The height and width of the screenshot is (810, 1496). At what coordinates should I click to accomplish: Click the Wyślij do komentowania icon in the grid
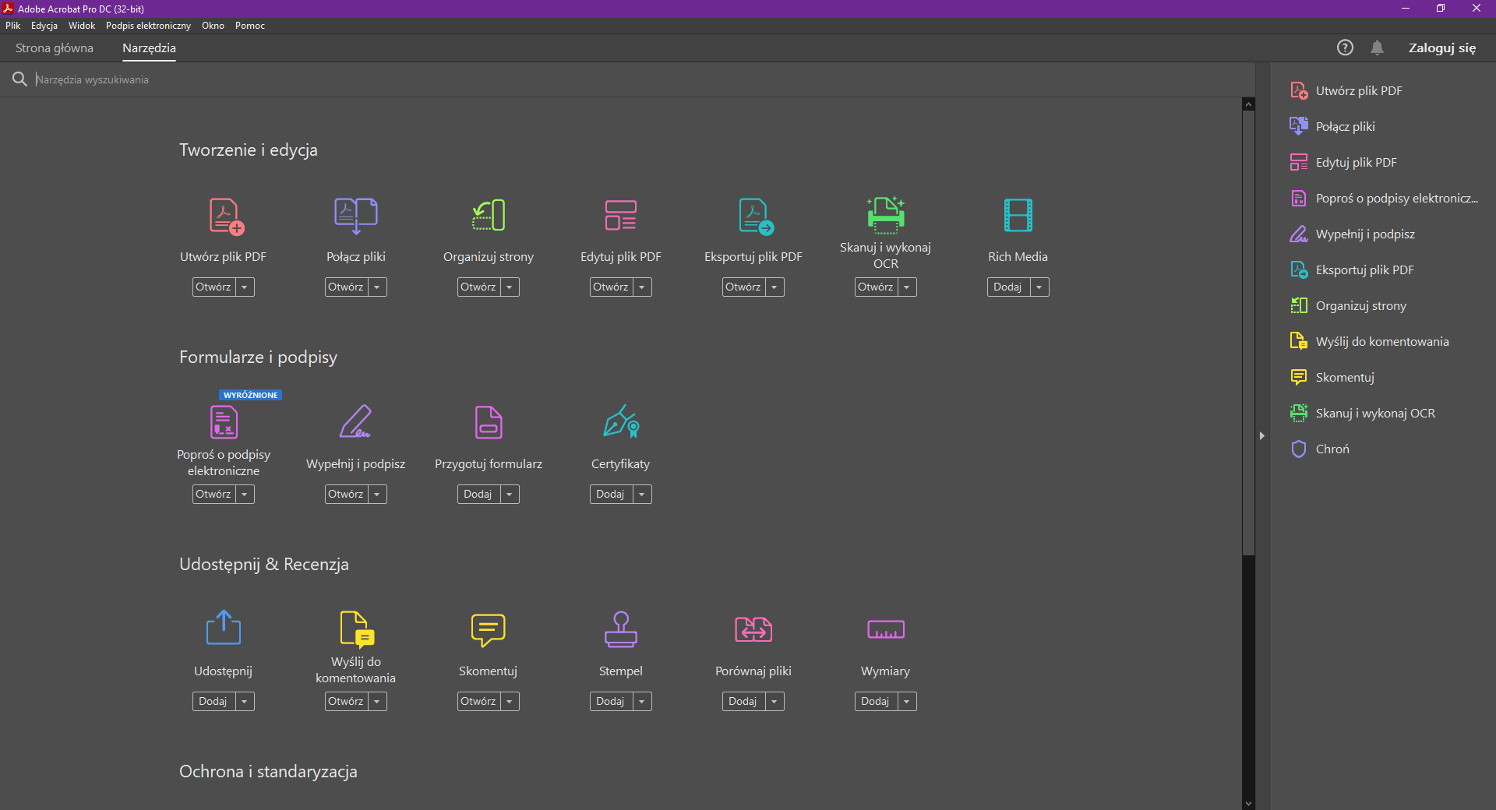[x=358, y=629]
